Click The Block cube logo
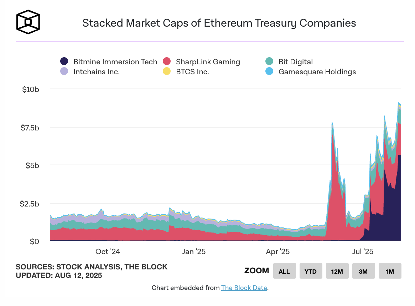Image resolution: width=415 pixels, height=306 pixels. (x=28, y=22)
